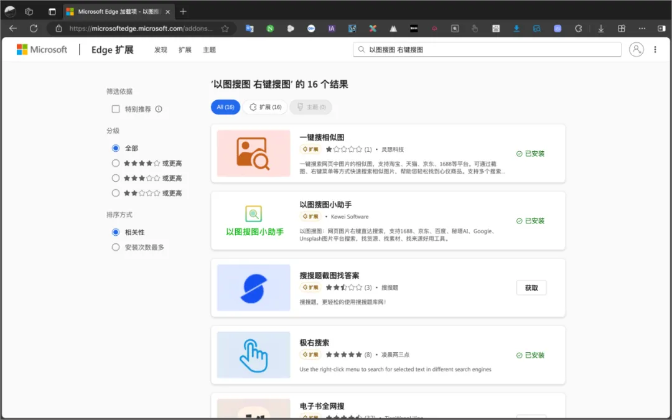Open the purple IA extension icon
The width and height of the screenshot is (672, 420).
point(331,28)
